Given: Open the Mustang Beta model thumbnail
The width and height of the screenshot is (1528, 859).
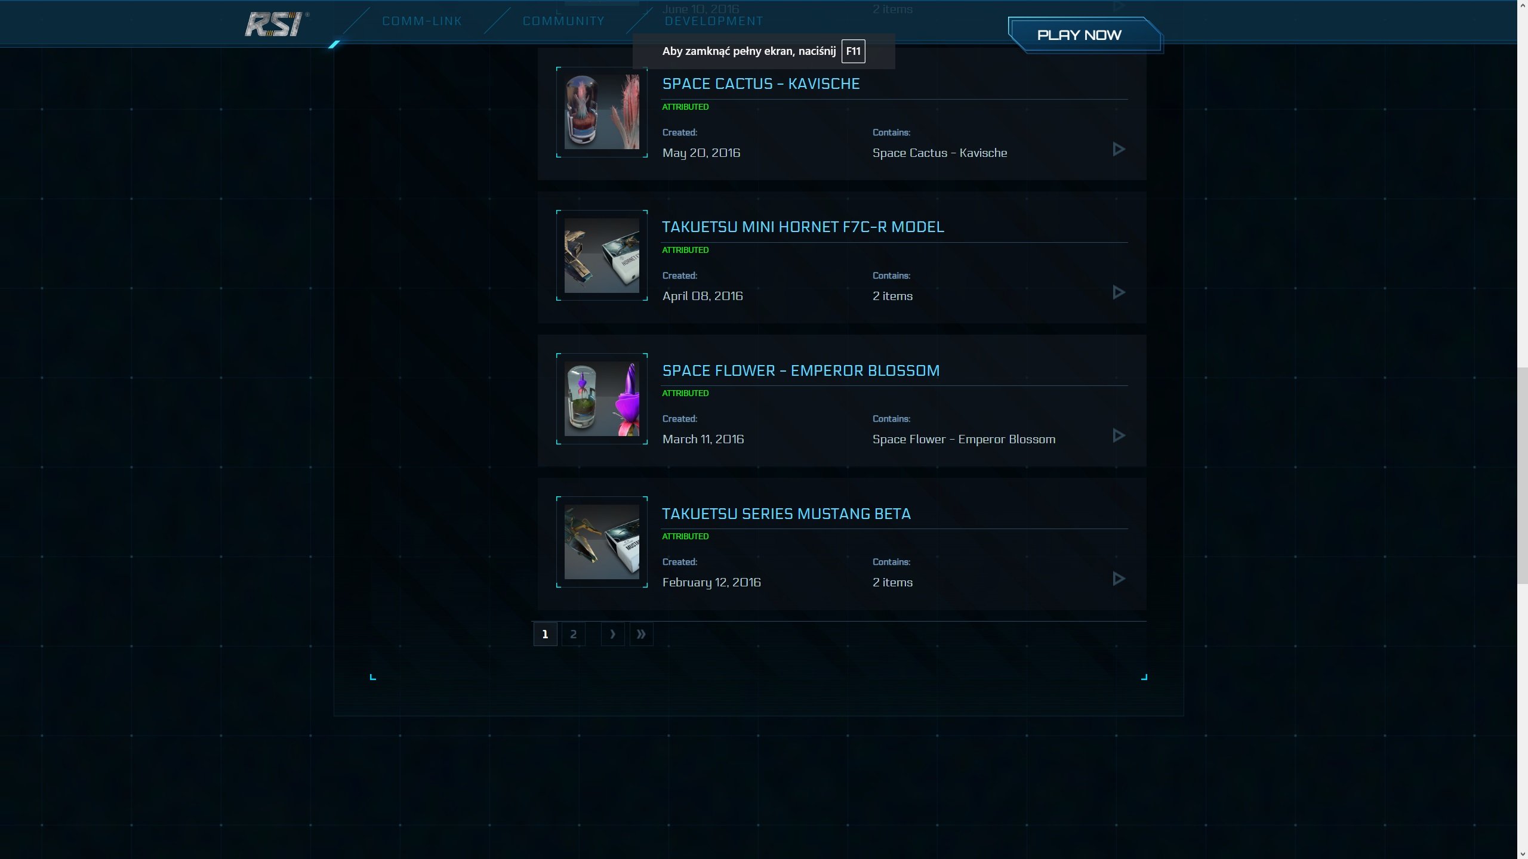Looking at the screenshot, I should (602, 542).
